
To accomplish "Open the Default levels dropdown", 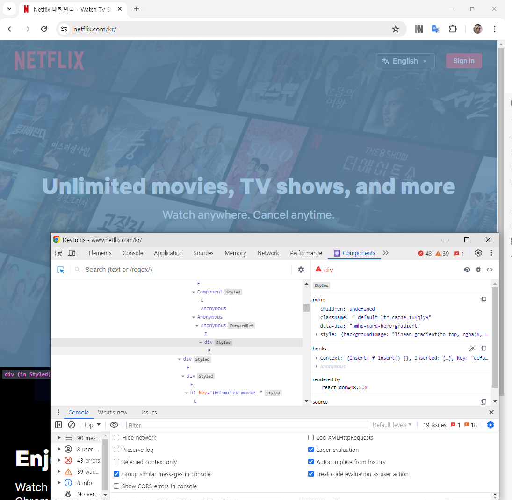I will coord(392,425).
